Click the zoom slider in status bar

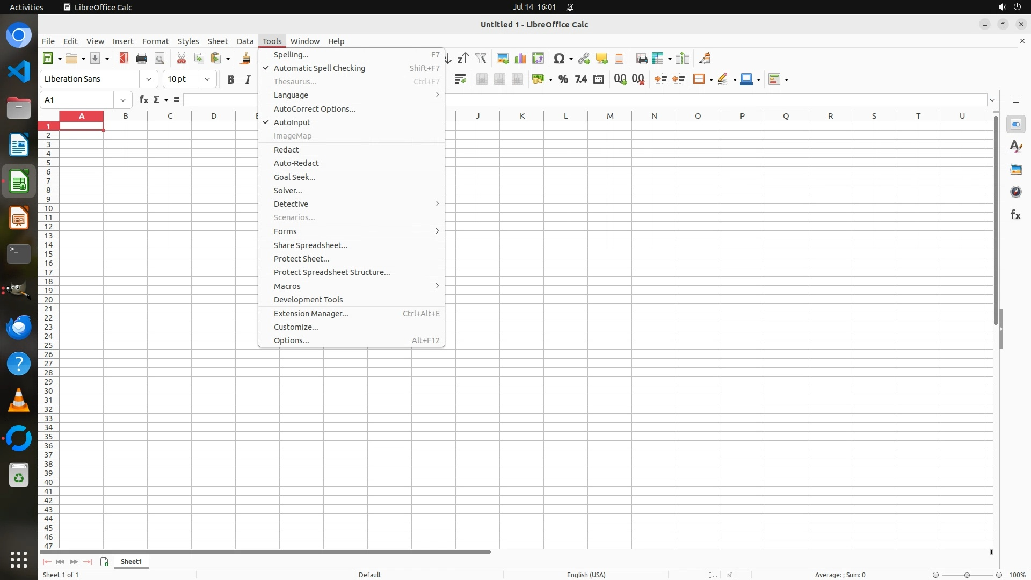click(x=967, y=575)
